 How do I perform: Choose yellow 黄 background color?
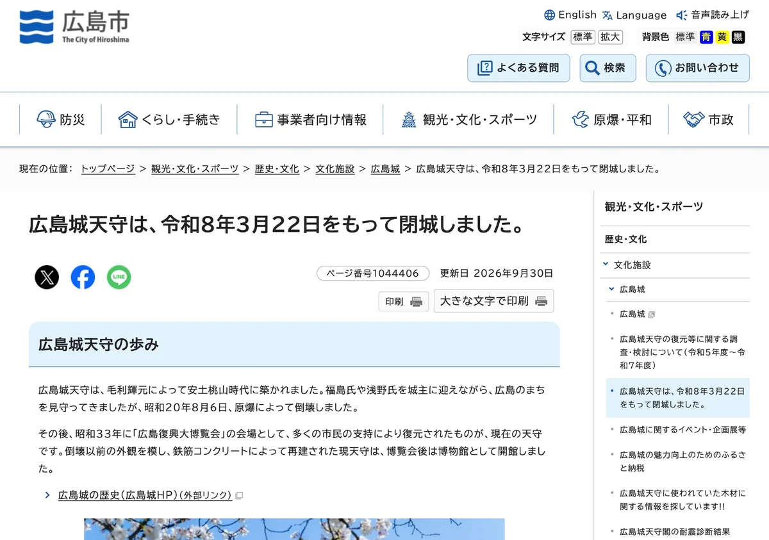[x=722, y=37]
